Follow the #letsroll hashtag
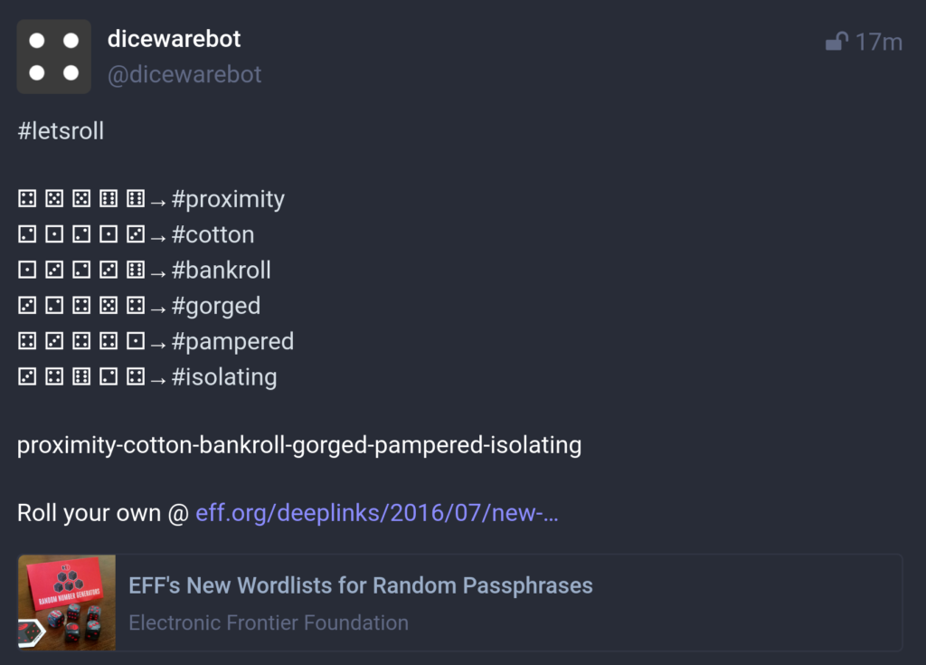The width and height of the screenshot is (926, 665). [x=61, y=130]
